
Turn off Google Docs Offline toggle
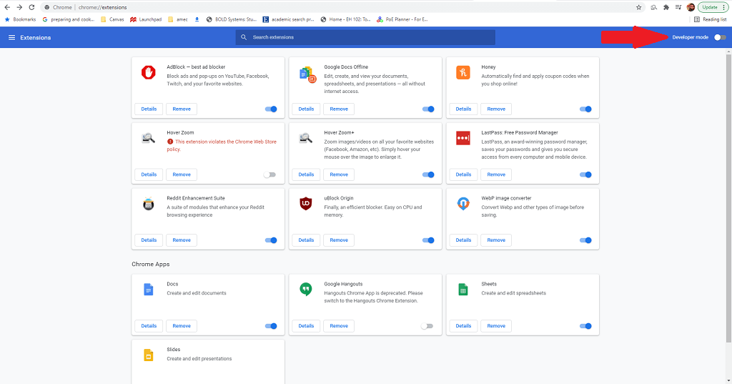coord(428,109)
